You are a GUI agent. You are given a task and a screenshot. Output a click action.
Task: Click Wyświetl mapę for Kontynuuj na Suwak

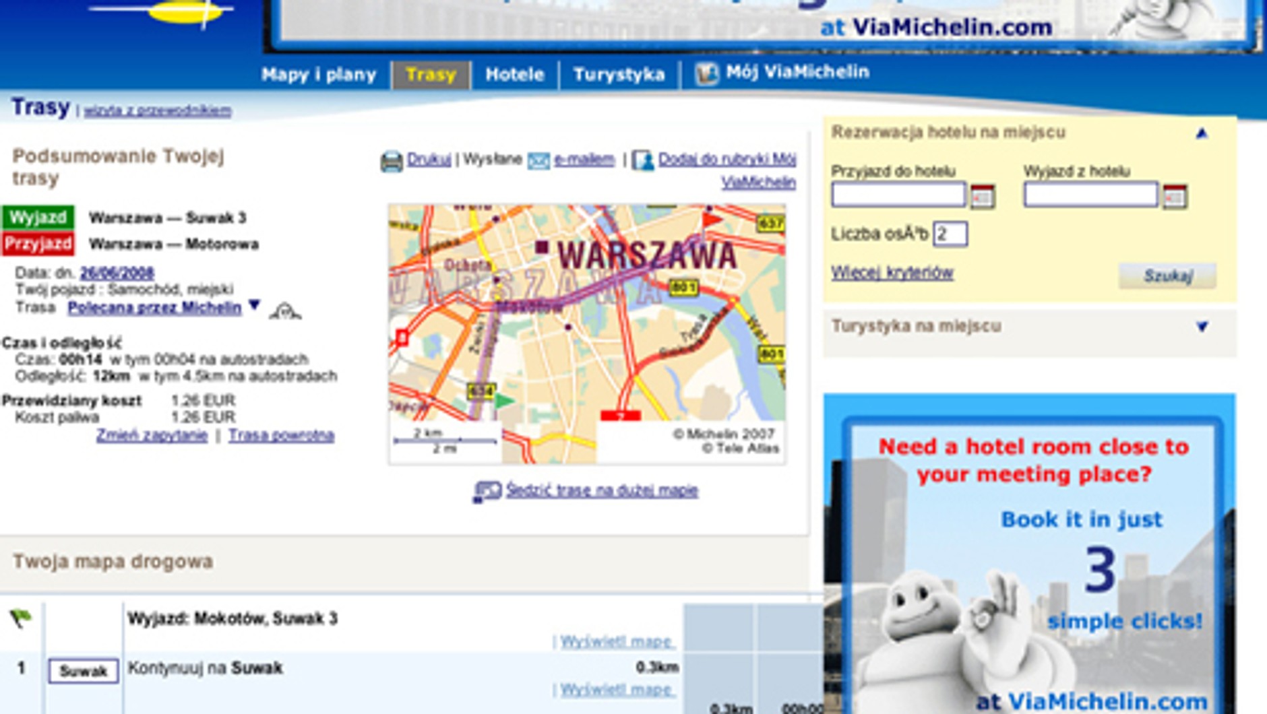pos(616,690)
